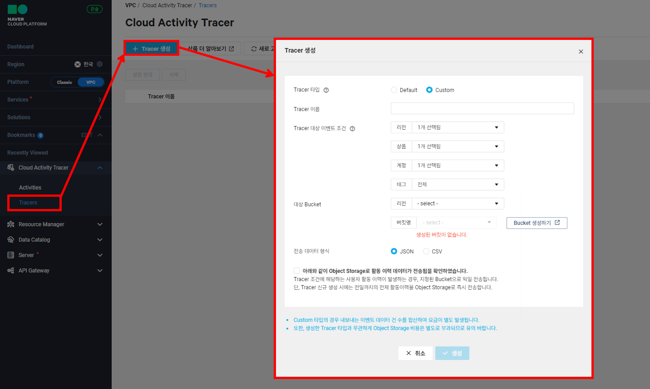Screen dimensions: 650x389
Task: Open 태그 dropdown showing 전체
Action: pyautogui.click(x=458, y=185)
